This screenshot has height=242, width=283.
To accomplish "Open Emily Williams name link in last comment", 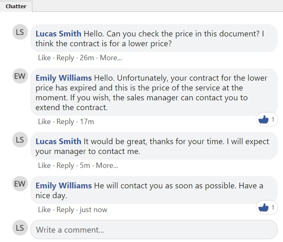I will [64, 186].
